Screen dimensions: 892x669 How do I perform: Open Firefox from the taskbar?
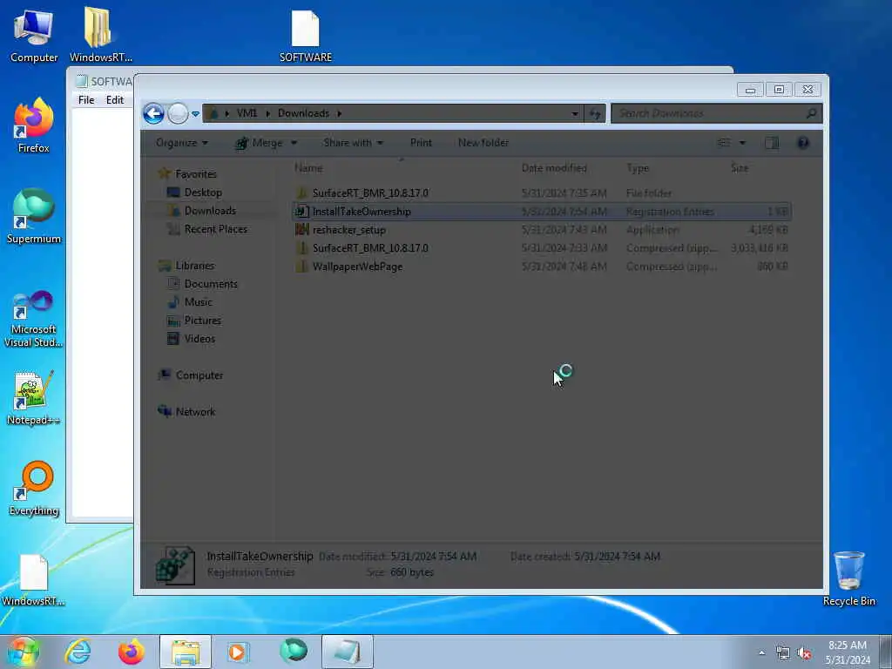[x=131, y=652]
